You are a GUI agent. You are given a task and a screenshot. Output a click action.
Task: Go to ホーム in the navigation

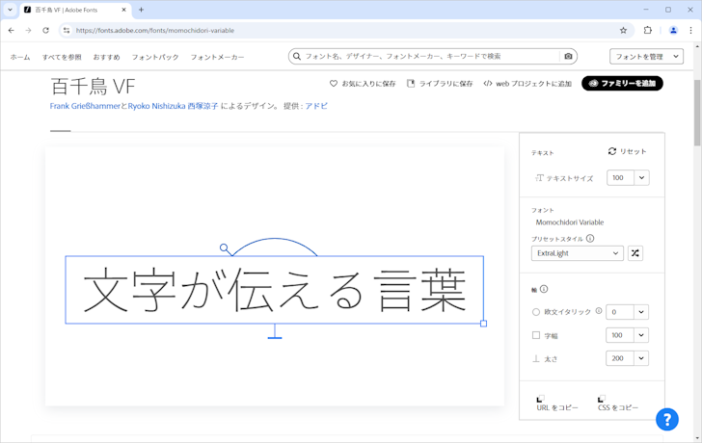point(20,57)
